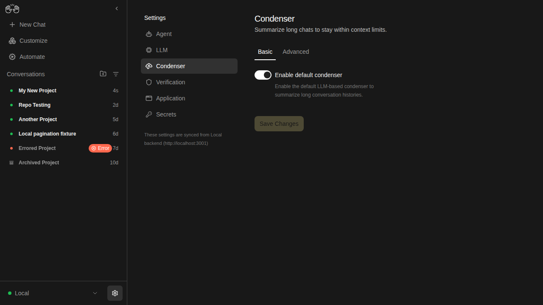Click the 4s timestamp on My New Project

(115, 91)
